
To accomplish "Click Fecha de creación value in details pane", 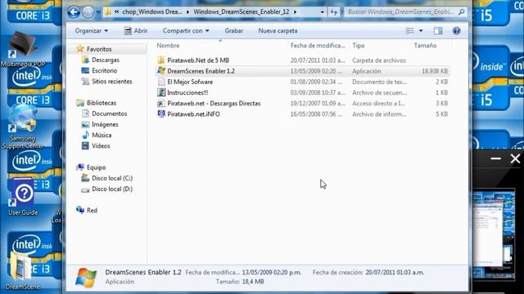I will (x=395, y=272).
